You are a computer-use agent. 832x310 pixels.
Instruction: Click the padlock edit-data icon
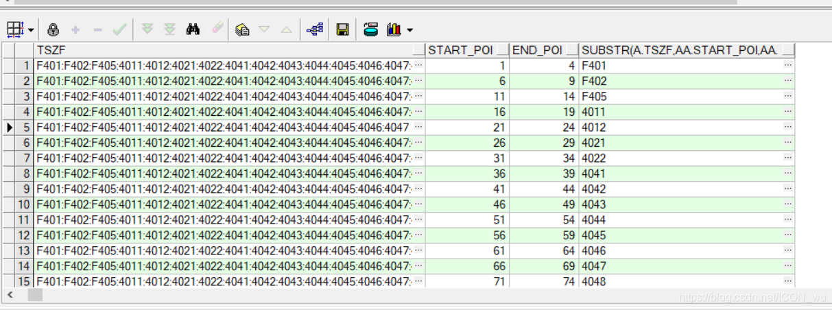click(x=54, y=29)
